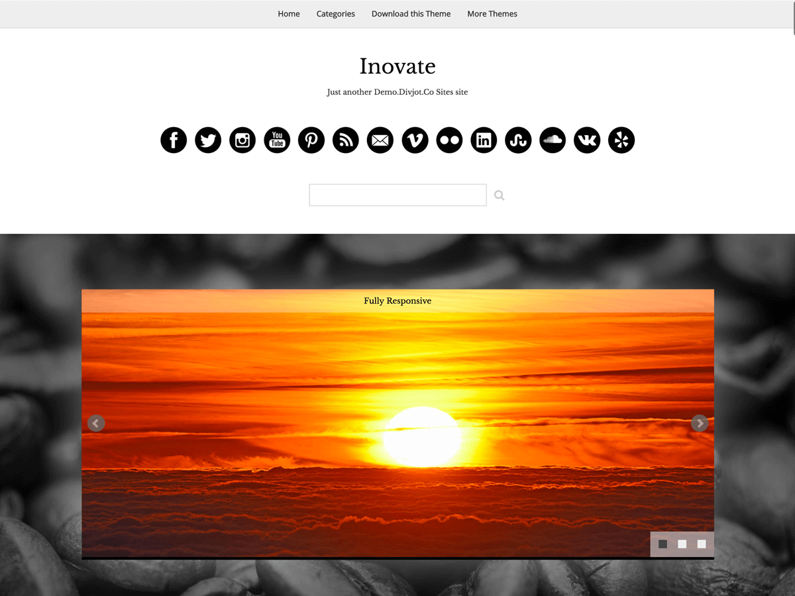Subscribe via the RSS feed icon
The image size is (795, 596).
tap(345, 140)
